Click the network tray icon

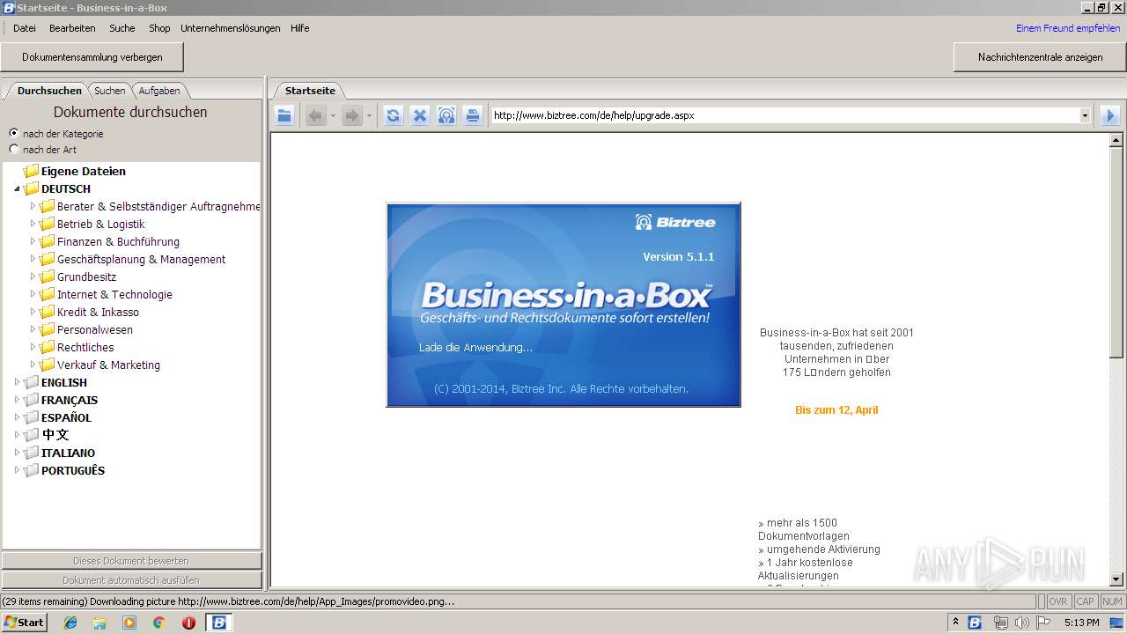(1000, 623)
